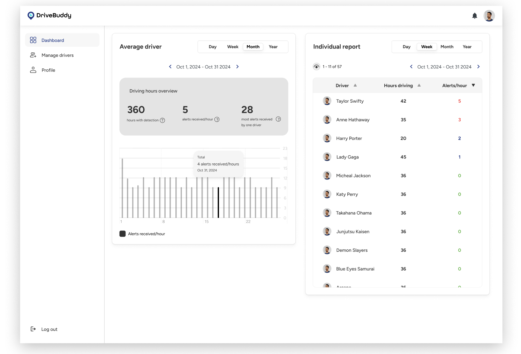Select Day in Average driver range
521x354 pixels.
pos(212,47)
